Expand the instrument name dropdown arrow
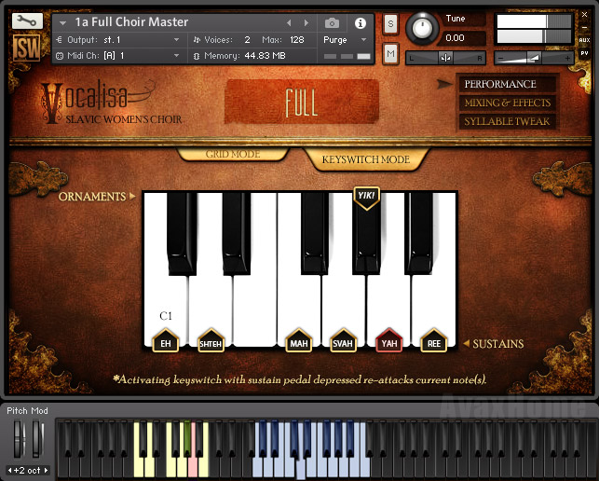Image resolution: width=599 pixels, height=481 pixels. [62, 23]
